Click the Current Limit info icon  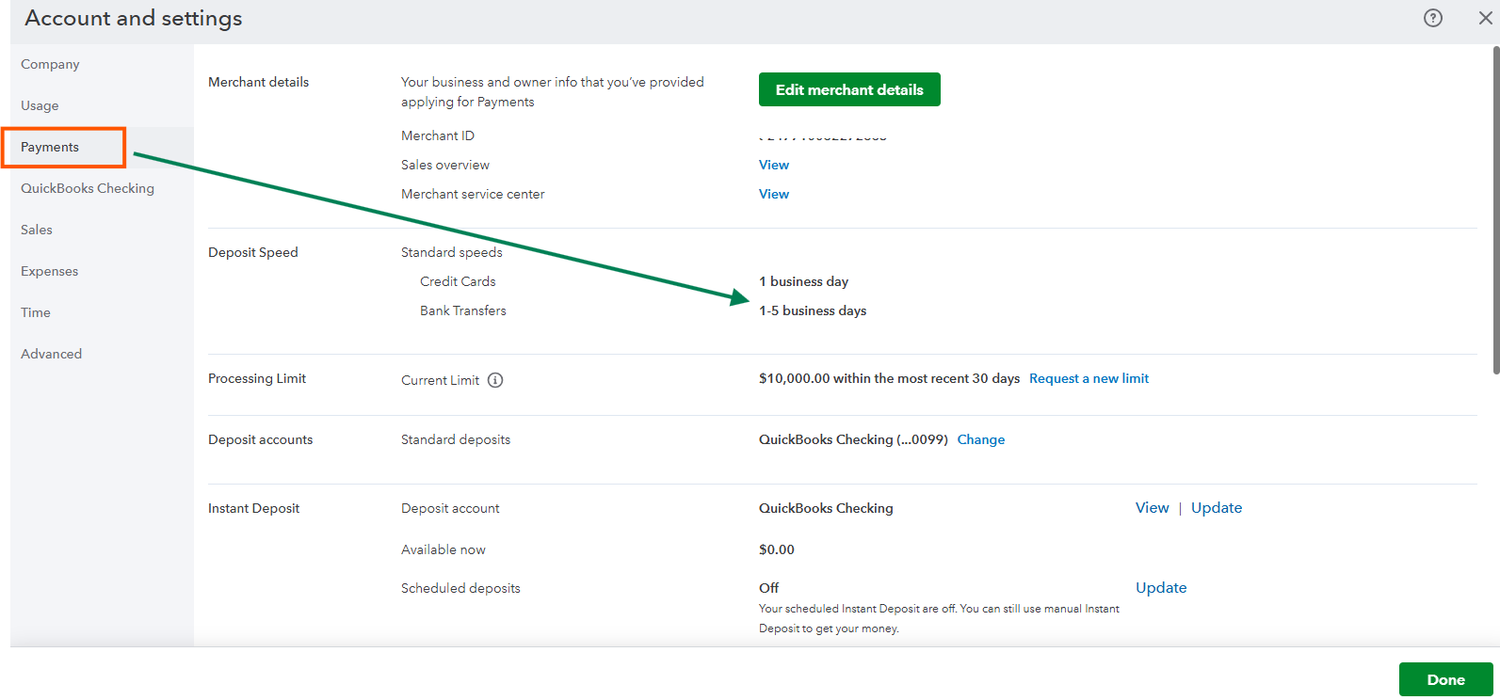(495, 380)
